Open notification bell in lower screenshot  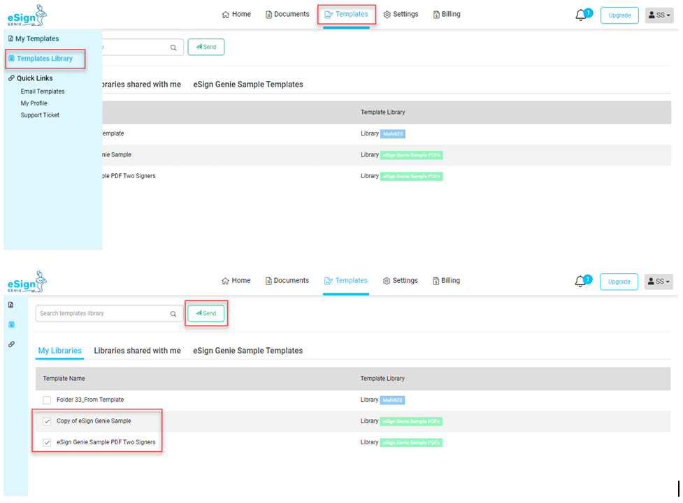(x=580, y=282)
